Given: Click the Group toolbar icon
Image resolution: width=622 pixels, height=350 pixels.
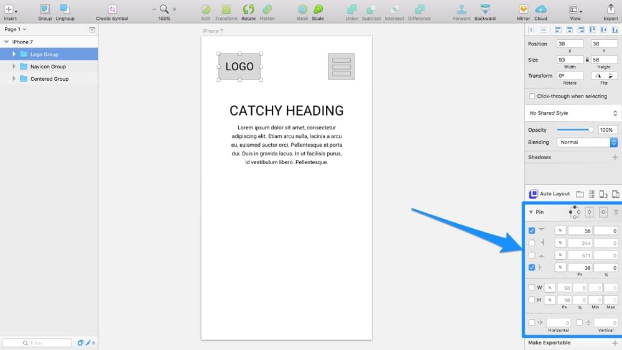Looking at the screenshot, I should (x=45, y=9).
